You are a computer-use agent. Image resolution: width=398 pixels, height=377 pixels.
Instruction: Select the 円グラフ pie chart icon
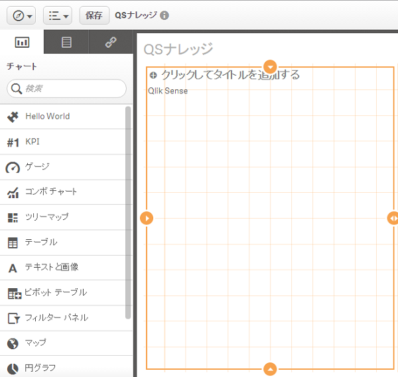point(13,368)
